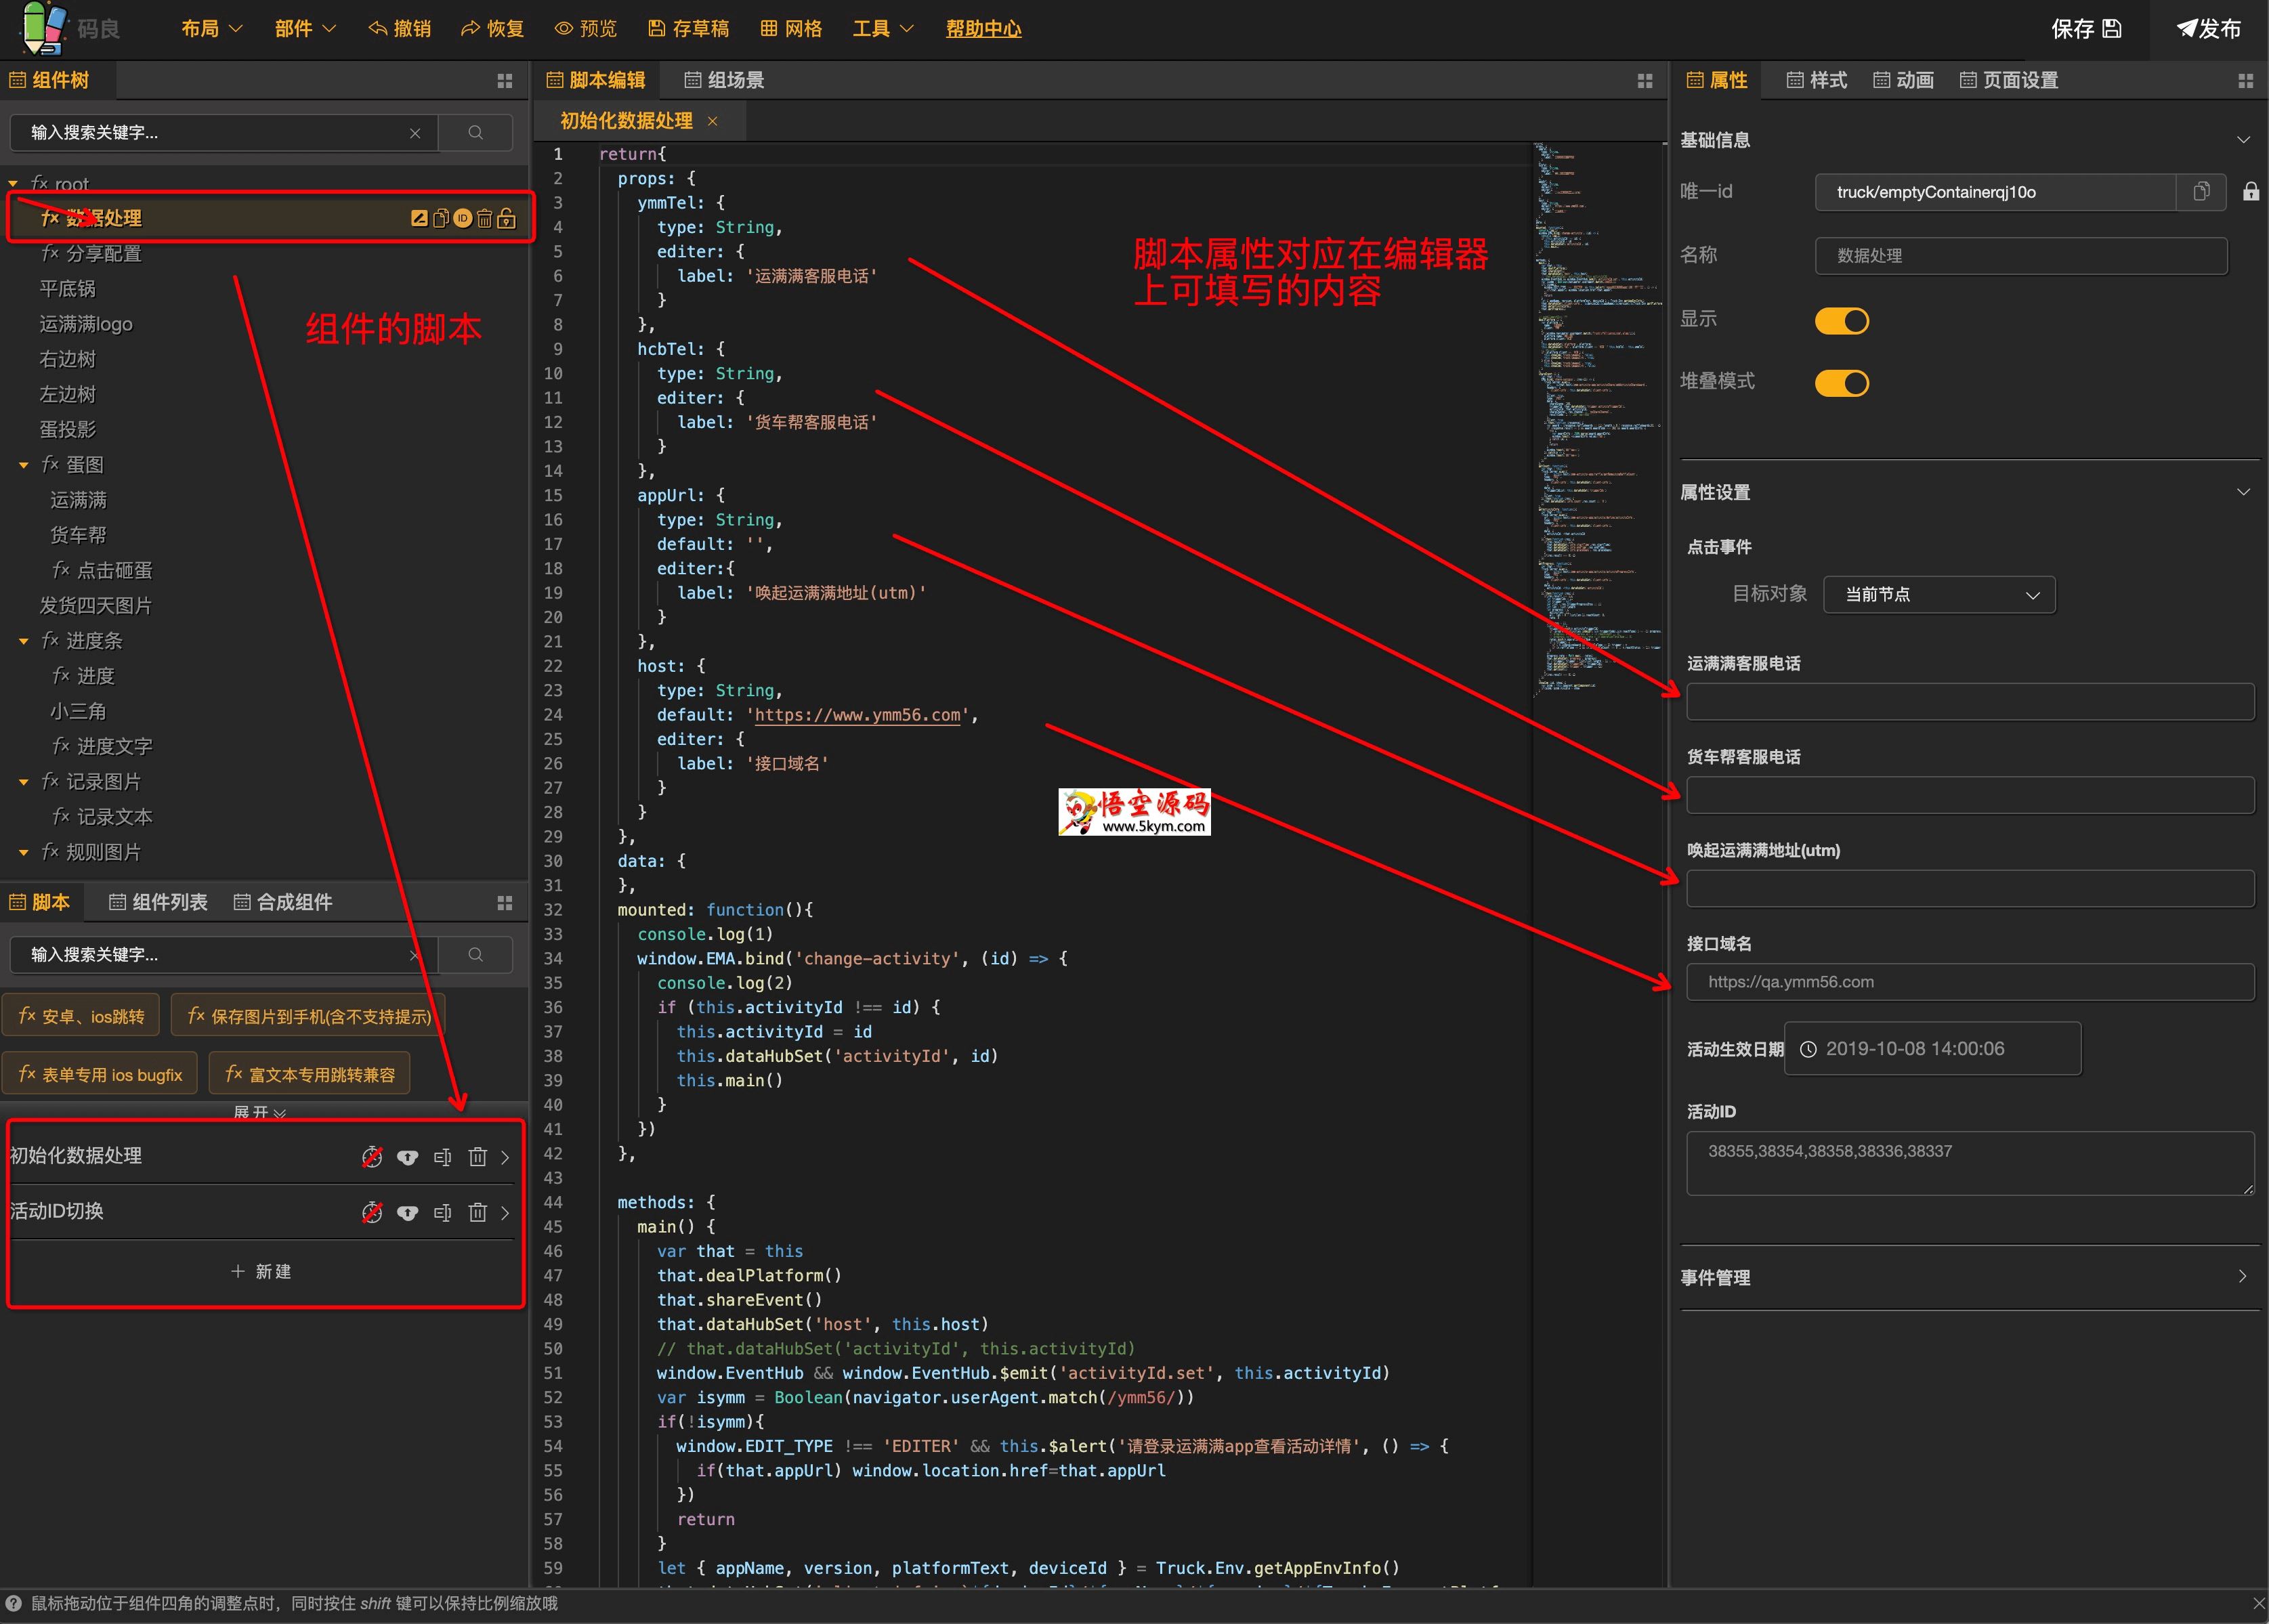Toggle the unlock icon on 数据处理 tree row
Screen dimensions: 2269x1624
click(x=506, y=218)
